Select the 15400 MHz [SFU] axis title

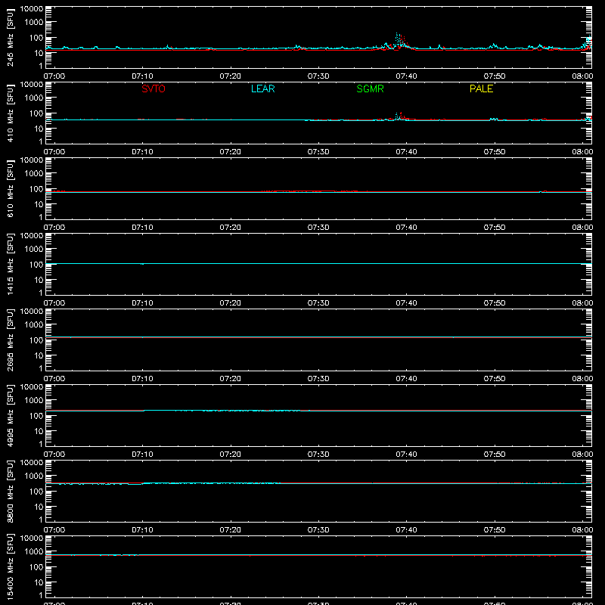coord(10,566)
